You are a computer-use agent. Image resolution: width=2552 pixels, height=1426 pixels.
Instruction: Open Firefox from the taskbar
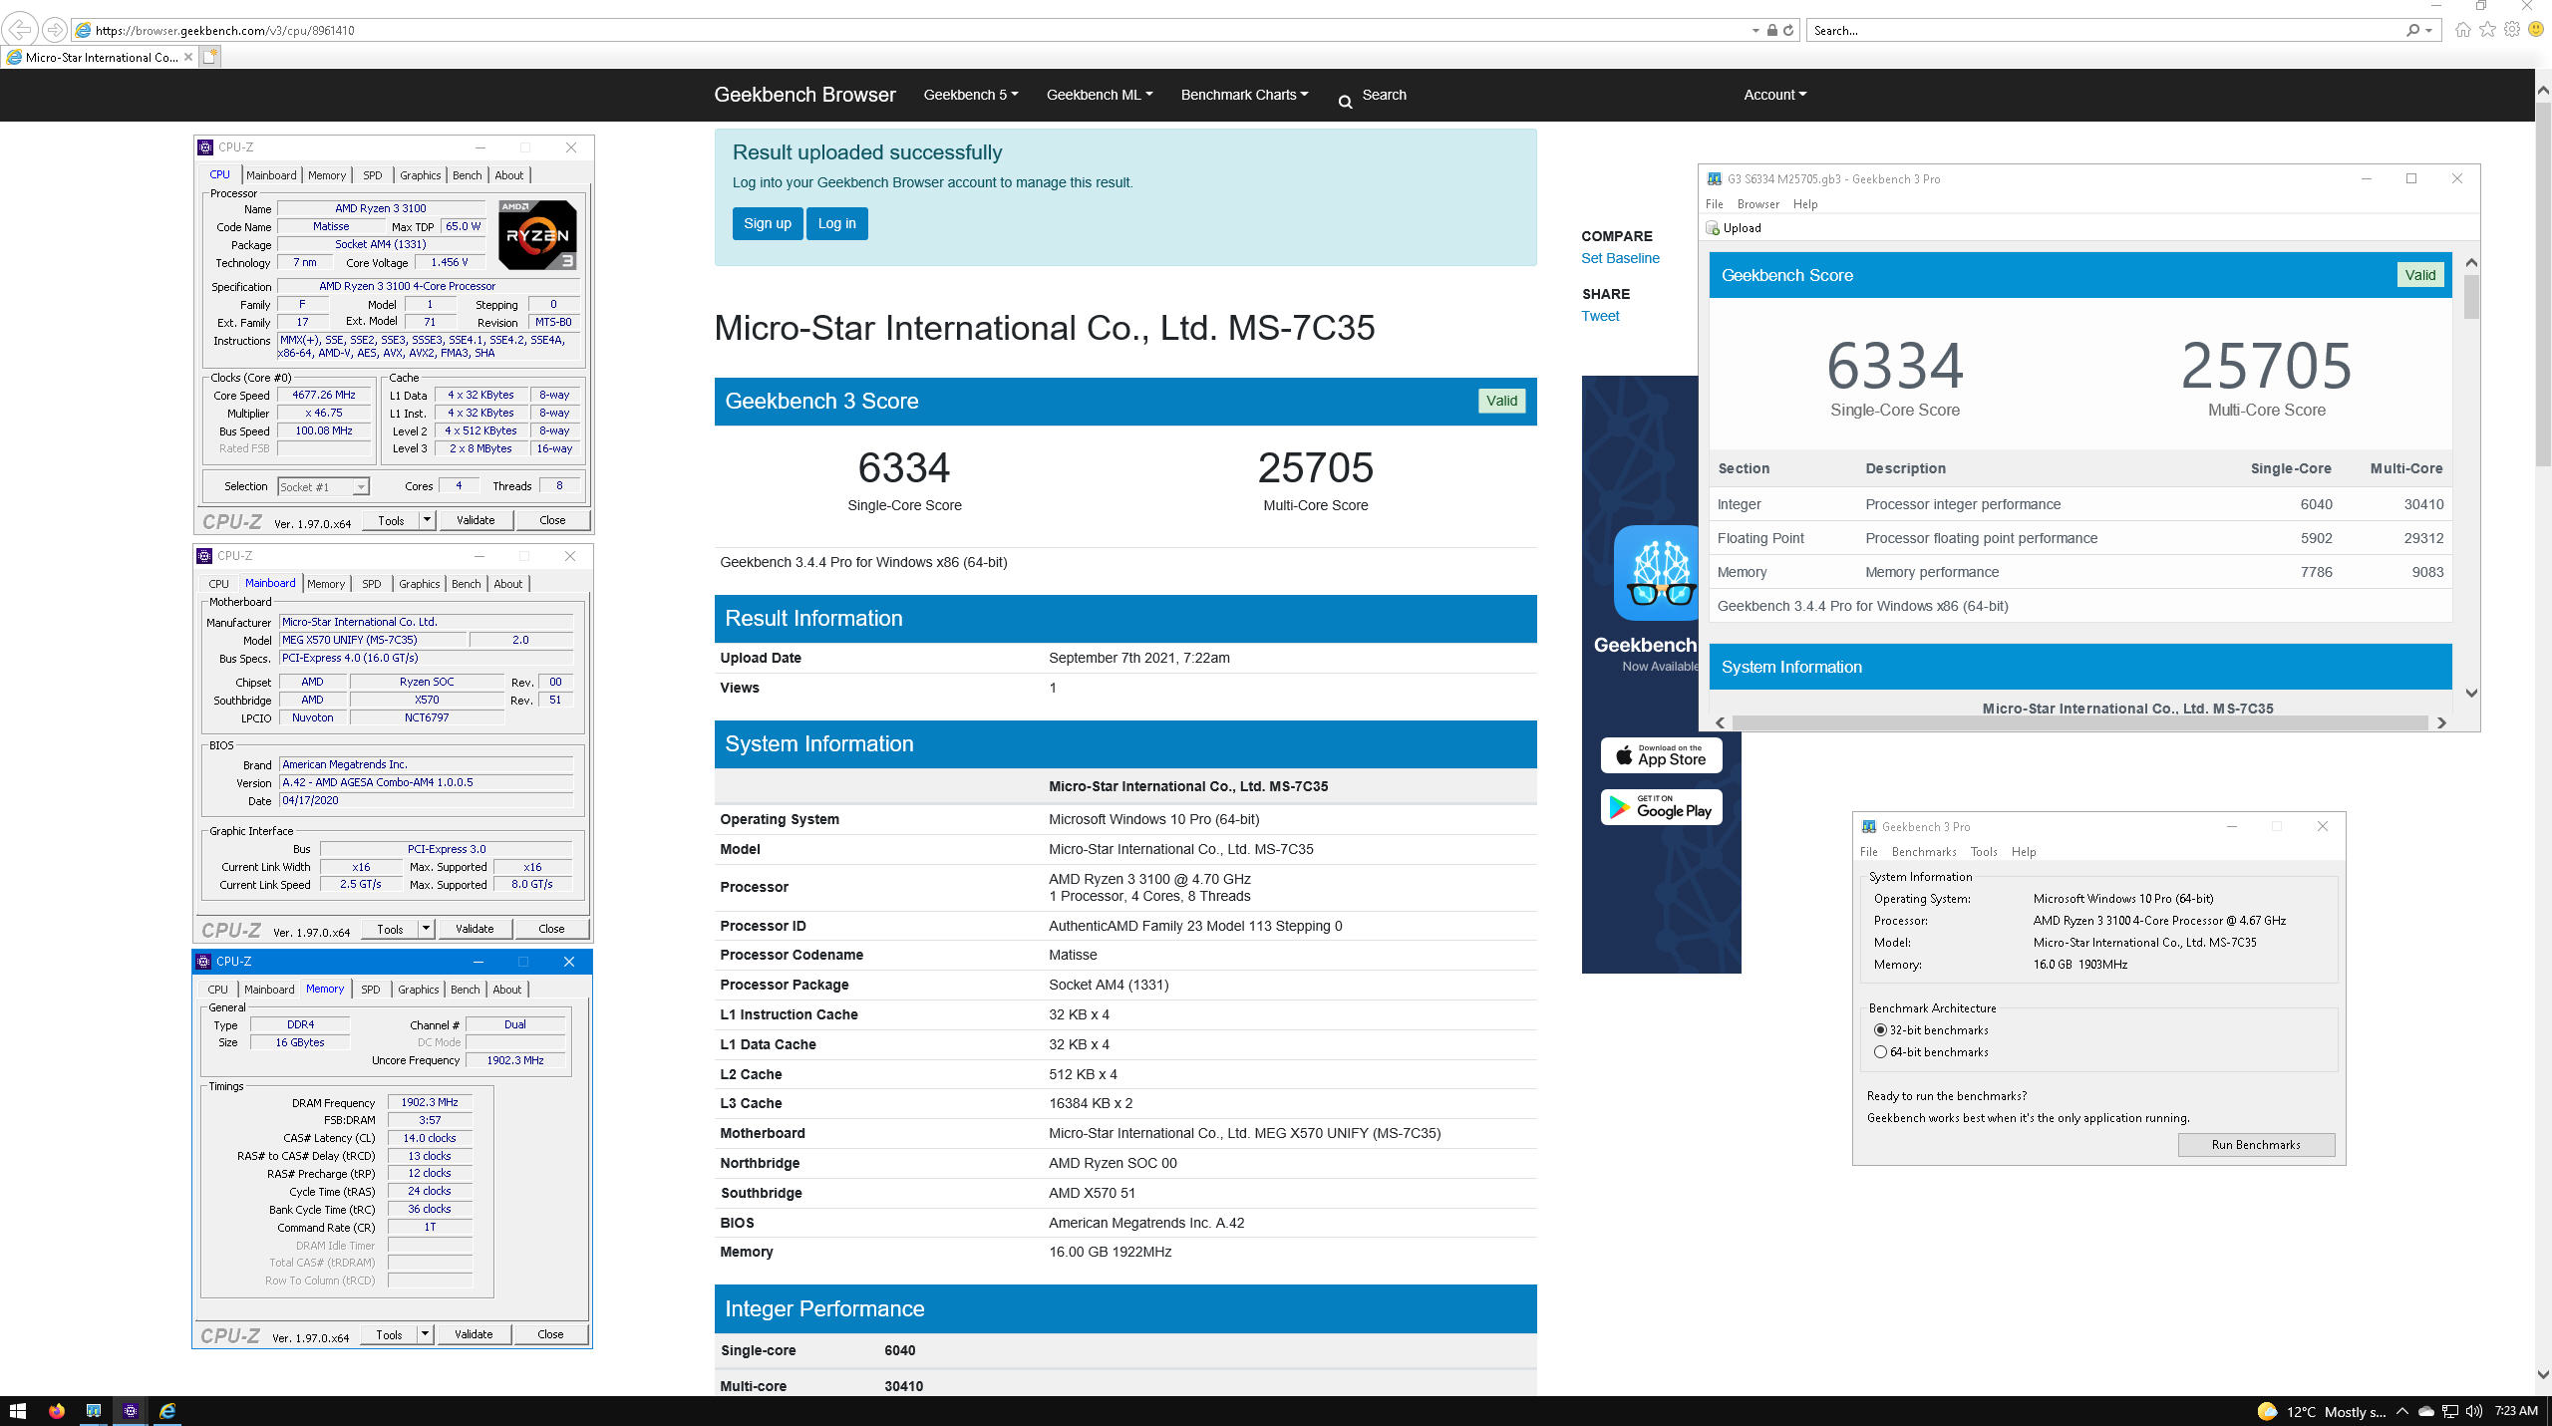click(56, 1411)
